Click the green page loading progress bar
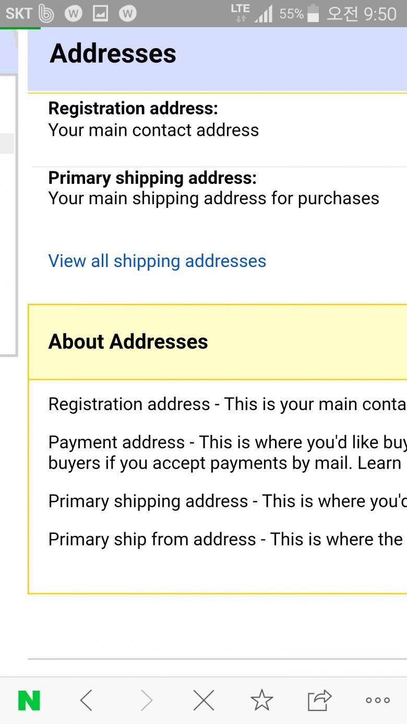Image resolution: width=407 pixels, height=724 pixels. pos(20,28)
